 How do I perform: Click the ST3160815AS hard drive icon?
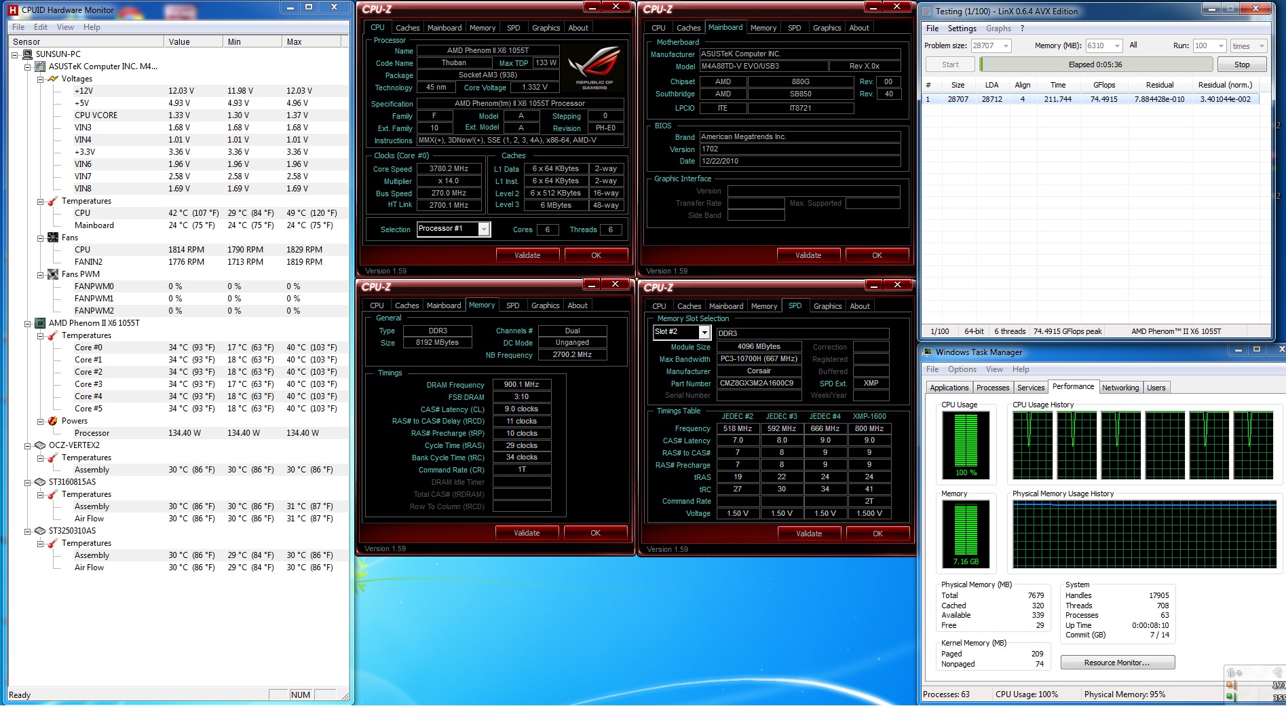pos(41,482)
